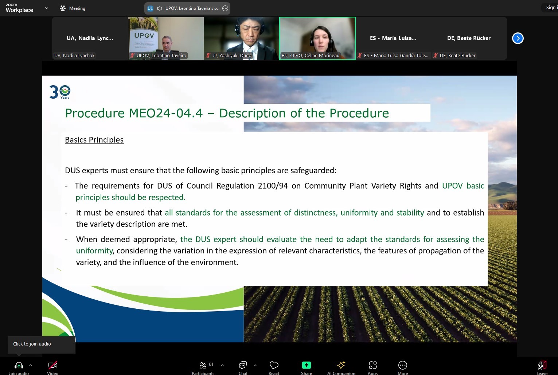Leave the meeting
The image size is (558, 375).
[542, 367]
